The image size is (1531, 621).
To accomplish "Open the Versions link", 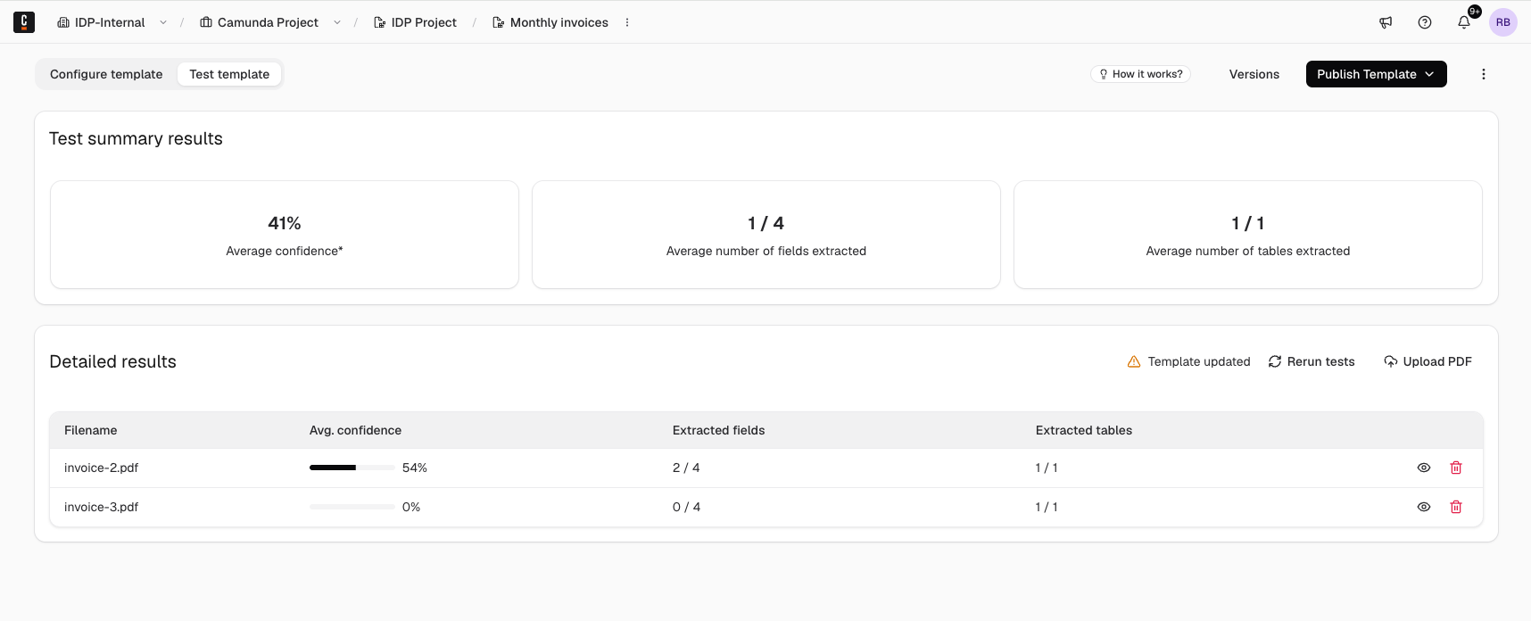I will click(x=1254, y=74).
